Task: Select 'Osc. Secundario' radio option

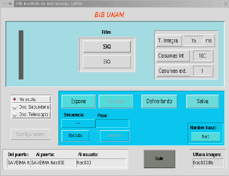Action: pyautogui.click(x=31, y=107)
